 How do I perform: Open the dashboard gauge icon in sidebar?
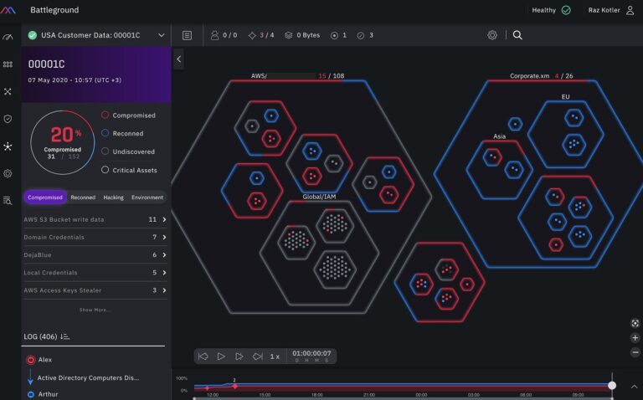click(x=8, y=37)
